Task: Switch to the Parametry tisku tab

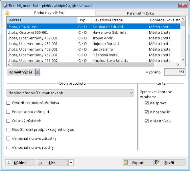Action: tap(140, 13)
